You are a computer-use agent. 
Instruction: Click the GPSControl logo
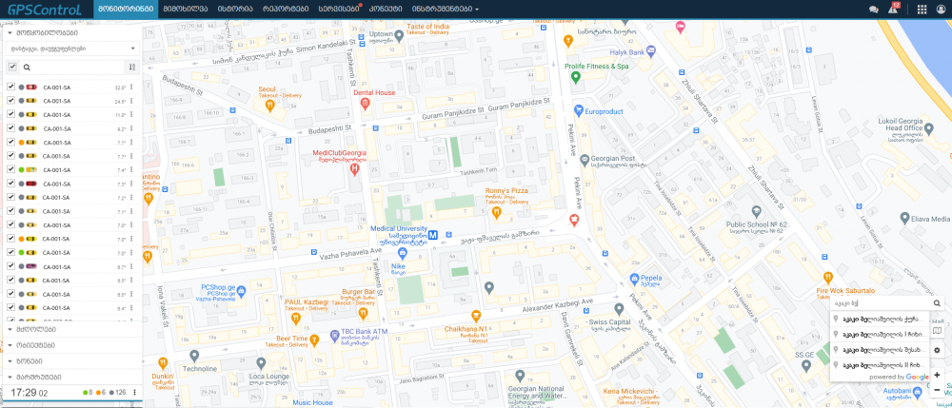click(45, 10)
